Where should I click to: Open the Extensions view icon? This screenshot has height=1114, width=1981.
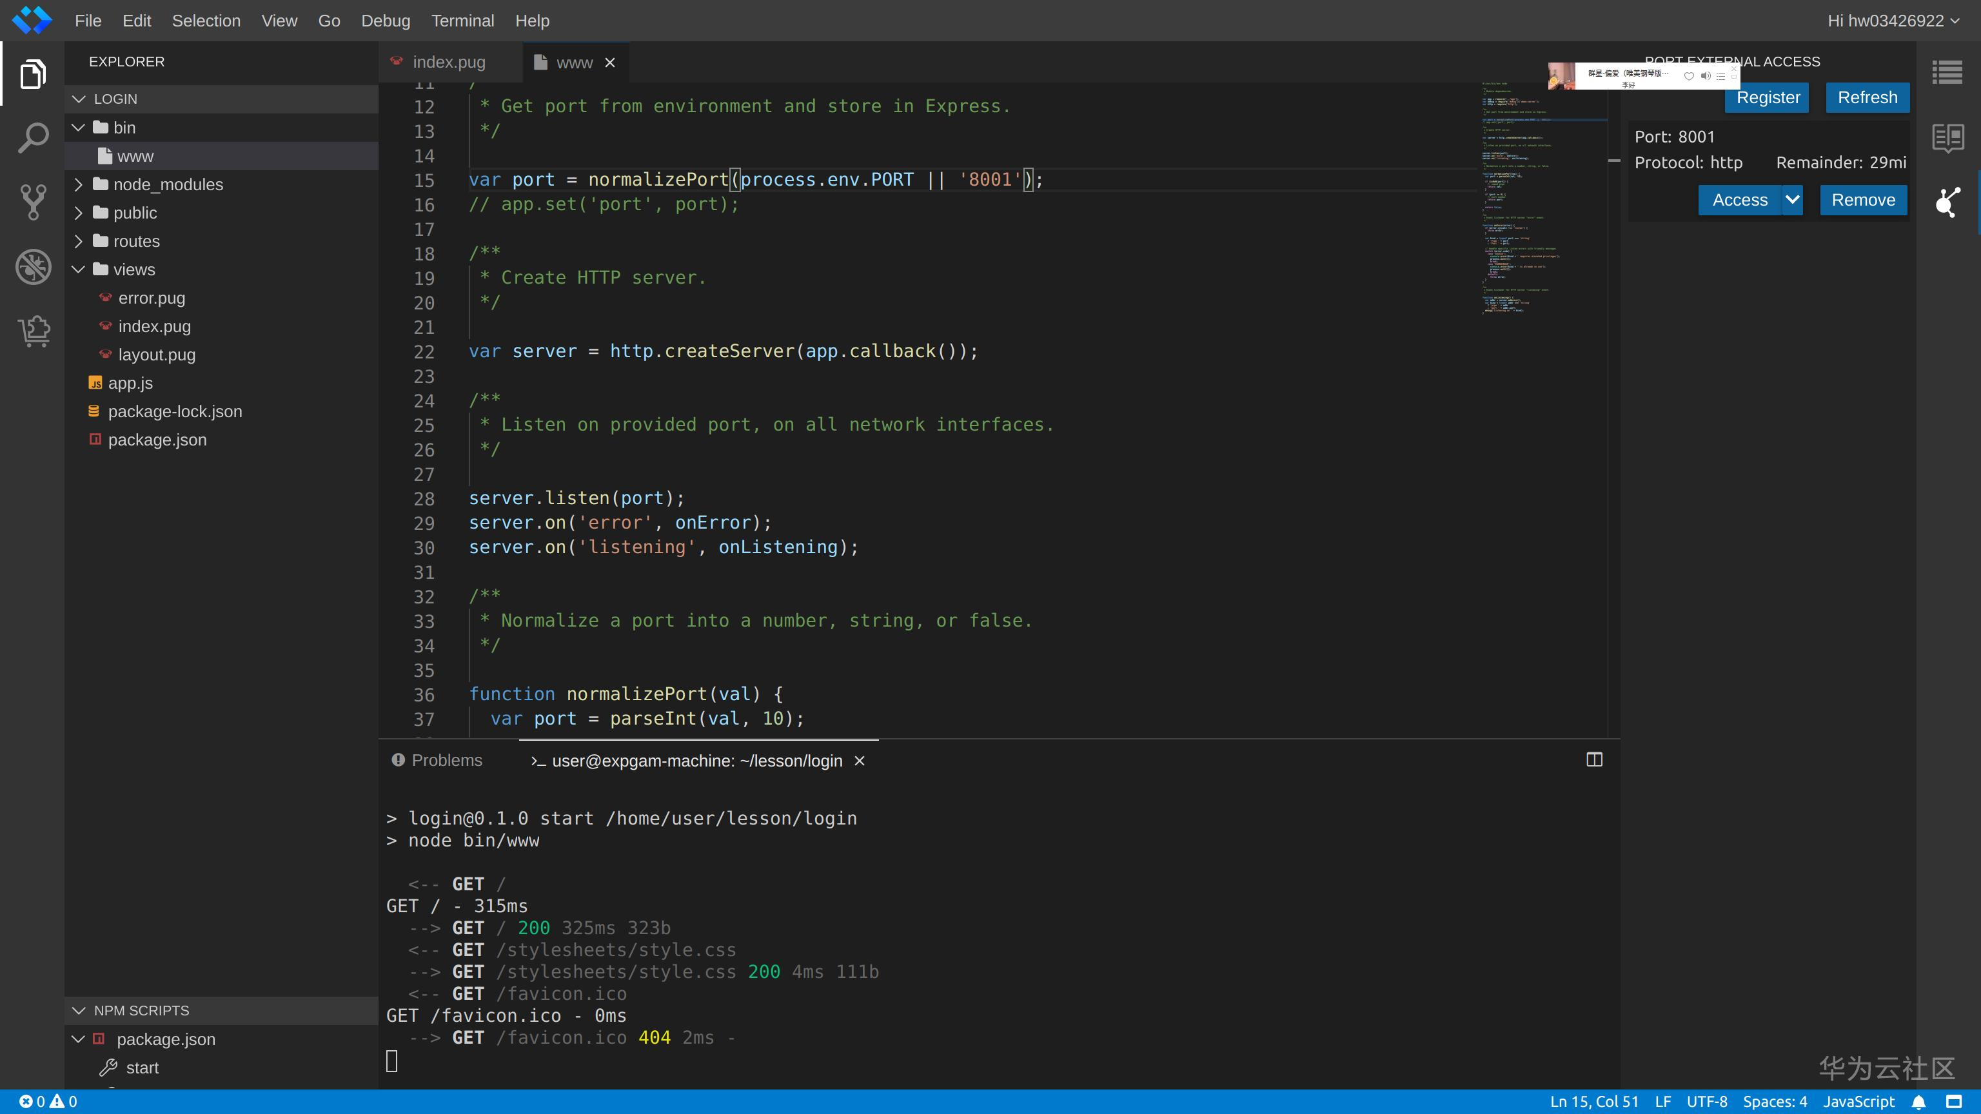32,331
